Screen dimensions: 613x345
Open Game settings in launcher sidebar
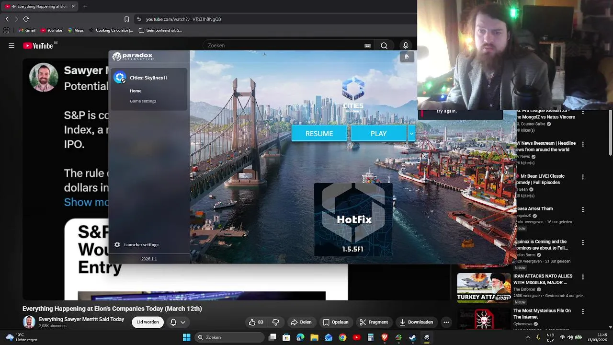[143, 101]
